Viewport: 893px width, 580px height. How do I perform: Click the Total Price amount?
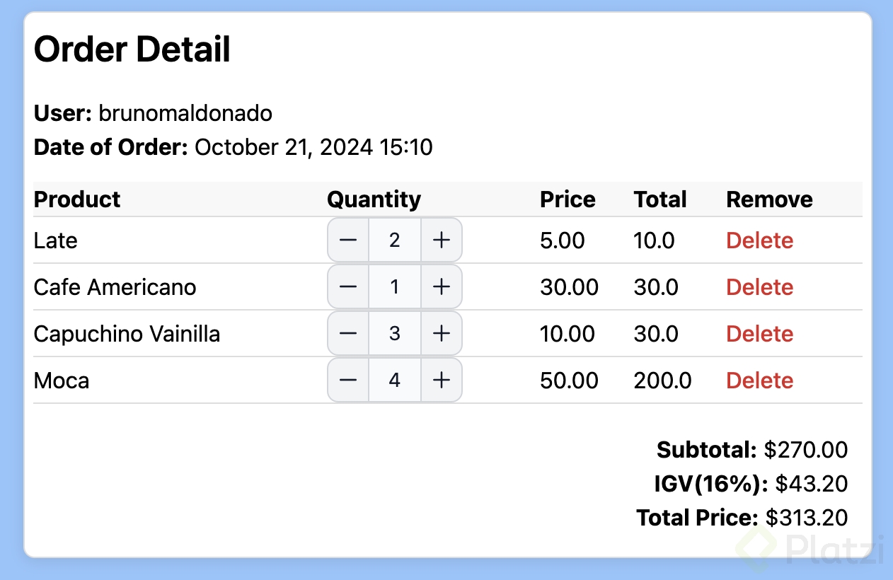(806, 518)
